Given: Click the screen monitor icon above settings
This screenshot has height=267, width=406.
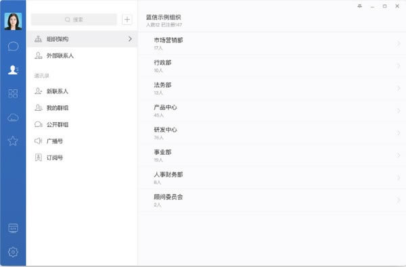Looking at the screenshot, I should pyautogui.click(x=13, y=228).
